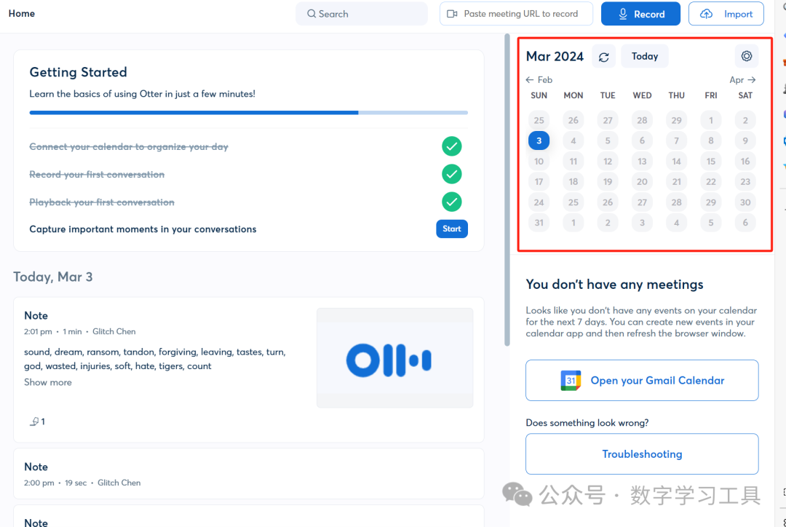Click checkmark for Record your first conversation
Image resolution: width=786 pixels, height=527 pixels.
click(x=452, y=174)
